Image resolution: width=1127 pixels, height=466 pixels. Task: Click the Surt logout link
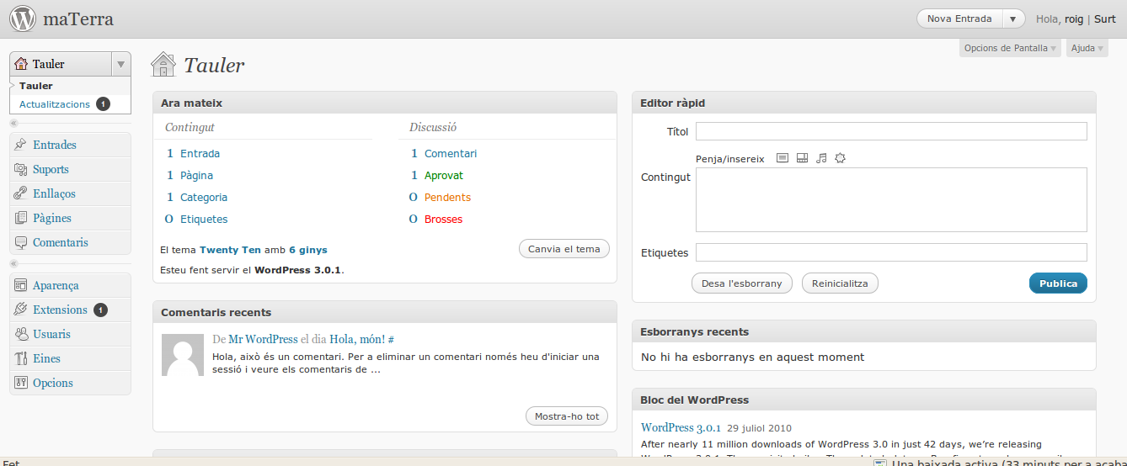coord(1105,19)
